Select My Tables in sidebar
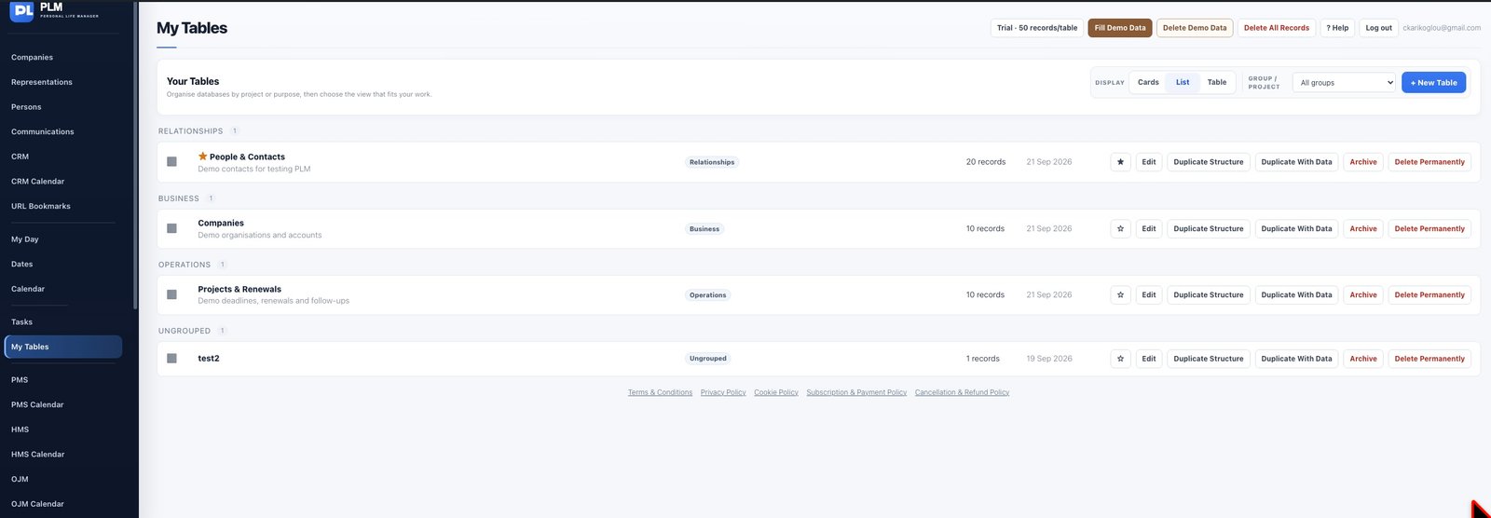 (63, 347)
